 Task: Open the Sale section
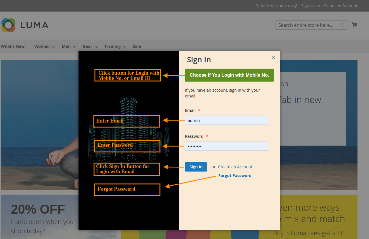(137, 46)
